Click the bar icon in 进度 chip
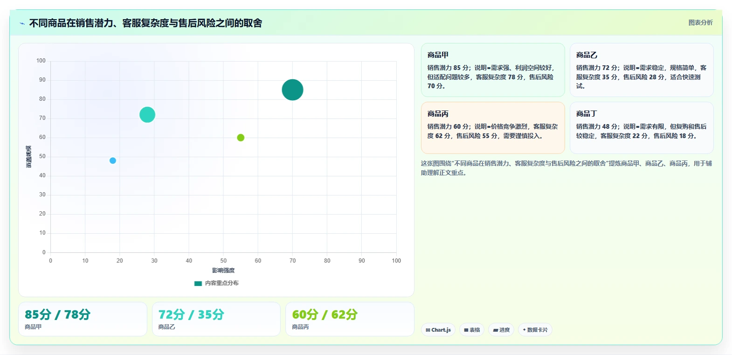This screenshot has width=732, height=355. point(496,330)
